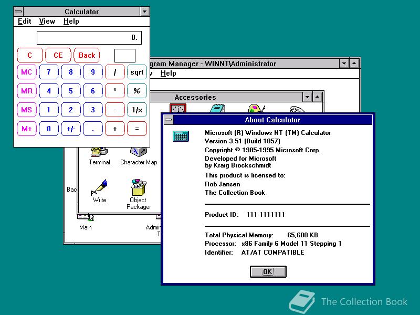The width and height of the screenshot is (420, 315).
Task: Click the percent (%) key
Action: (137, 91)
